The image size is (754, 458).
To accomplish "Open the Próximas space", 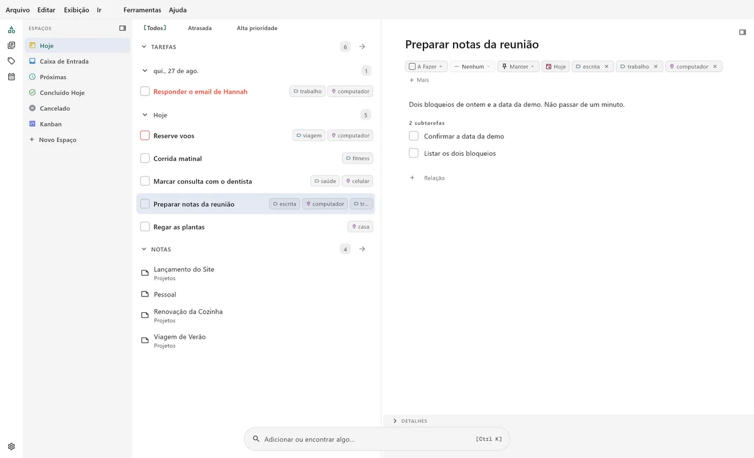I will click(x=77, y=77).
